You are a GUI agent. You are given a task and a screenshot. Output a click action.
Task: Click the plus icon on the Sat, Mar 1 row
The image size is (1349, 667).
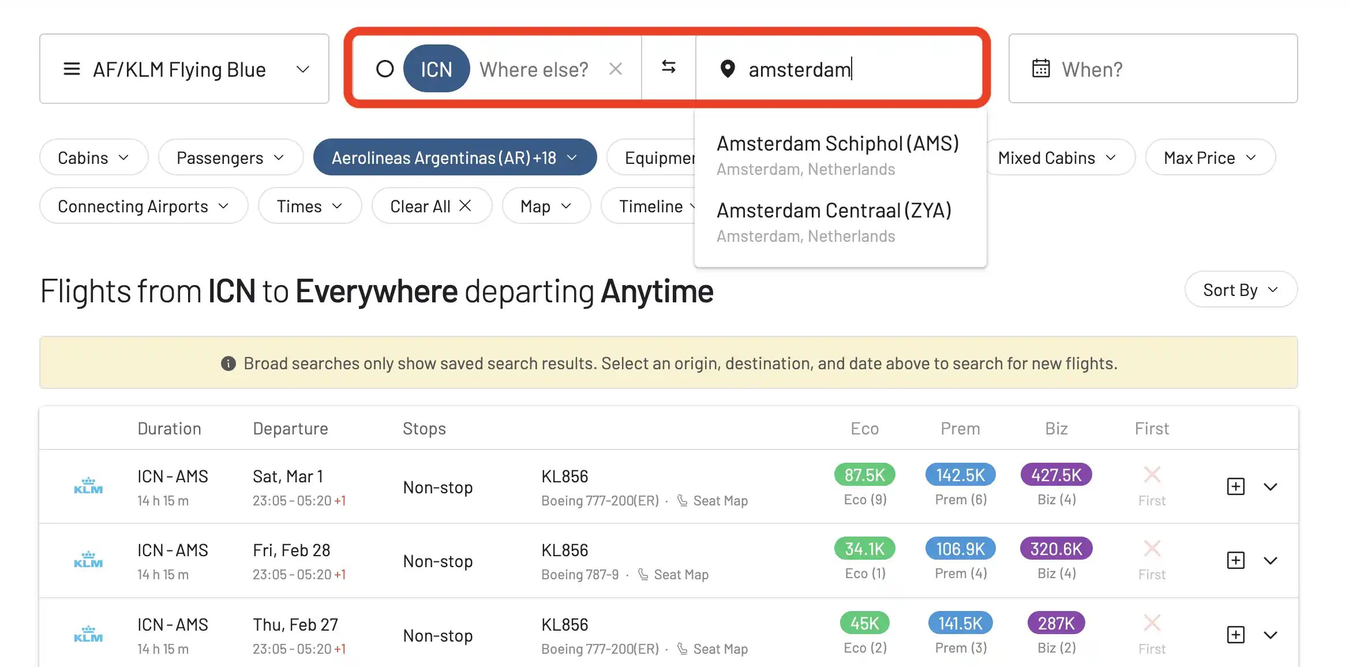pos(1235,486)
